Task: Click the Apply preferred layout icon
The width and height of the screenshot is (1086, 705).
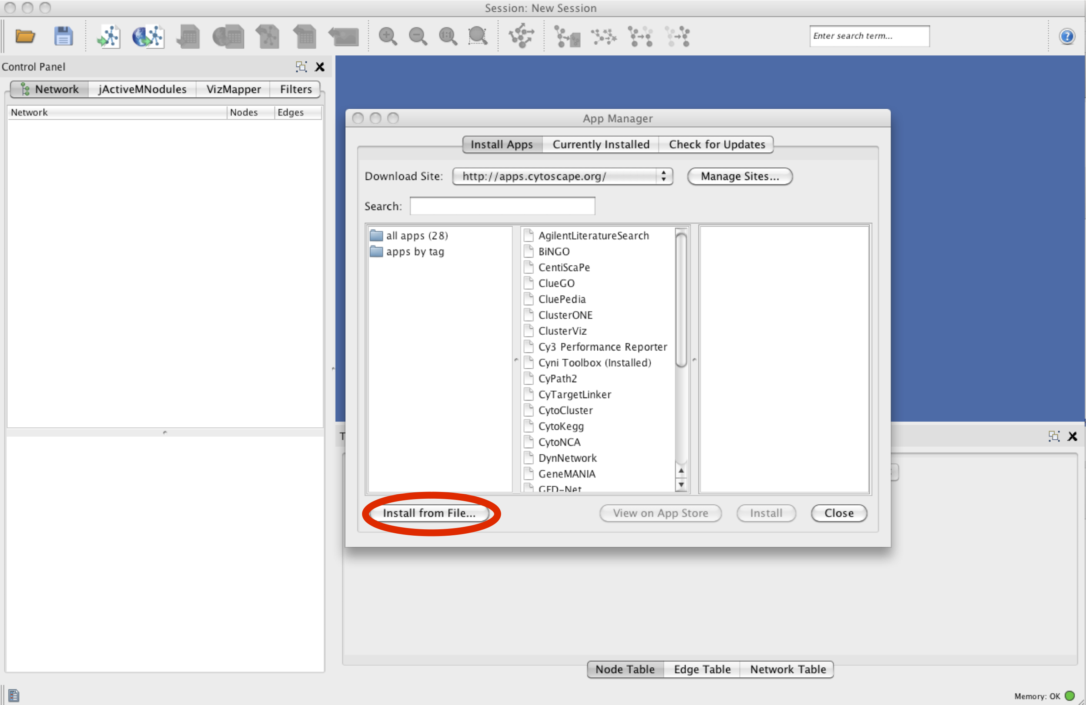Action: click(521, 36)
